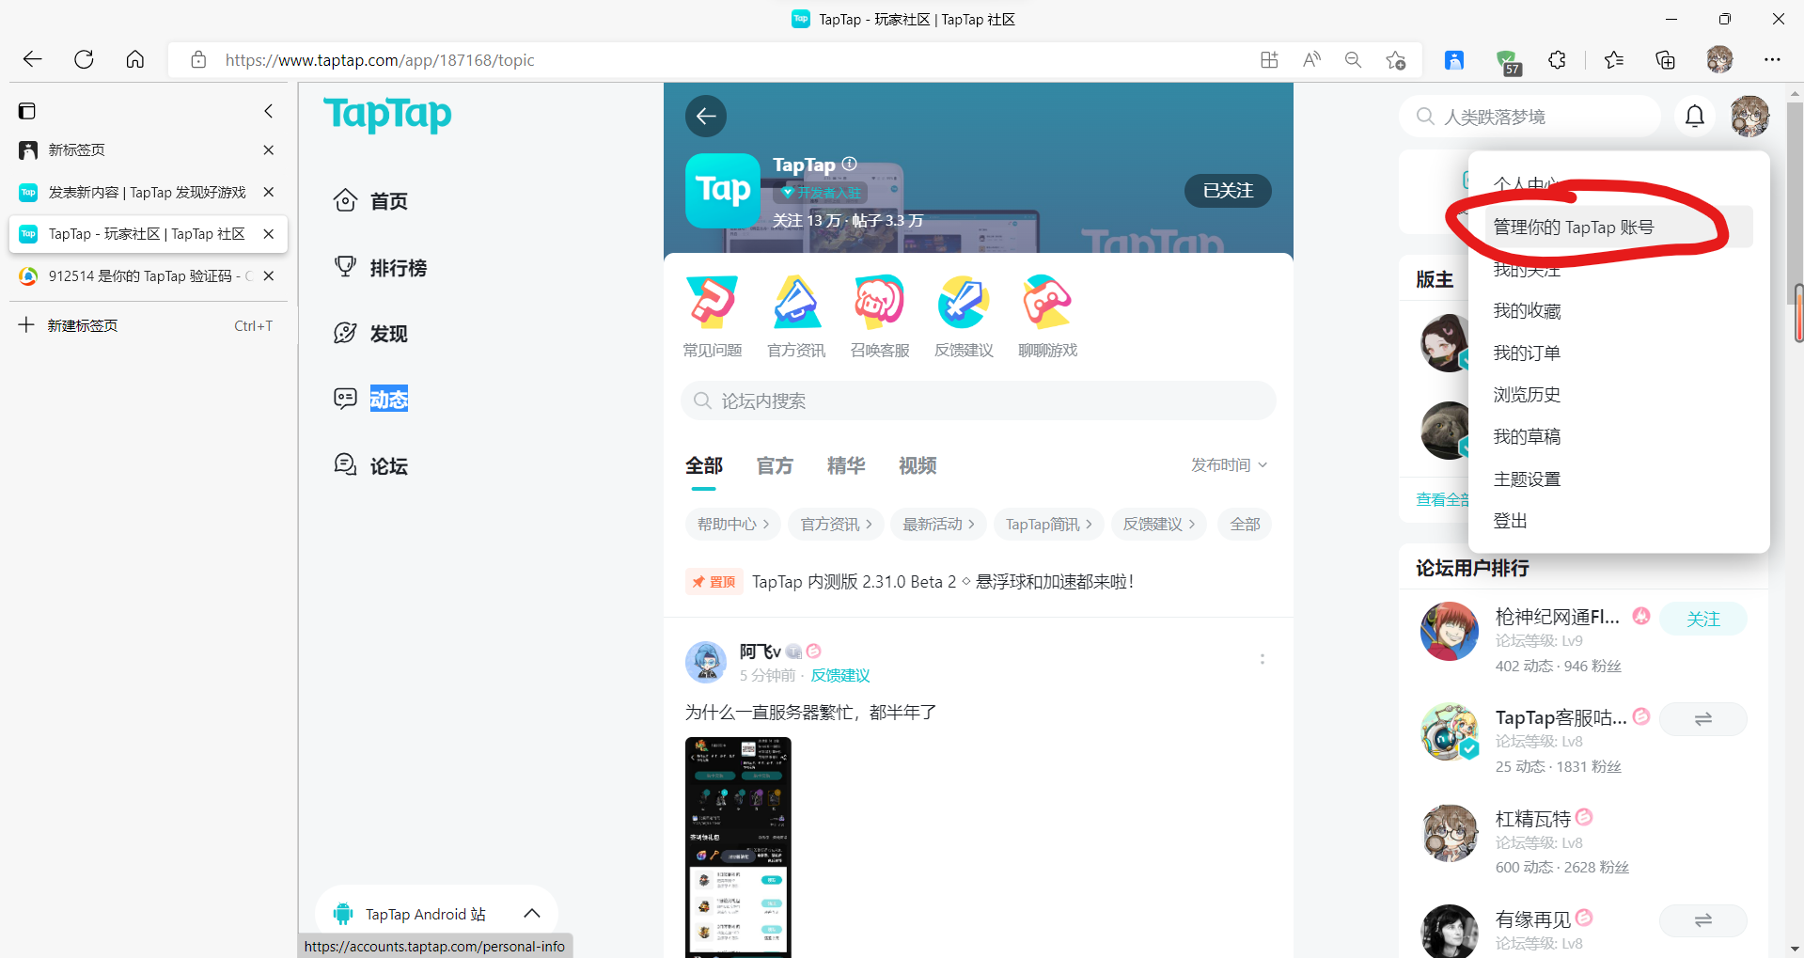Open the 反馈建议 tag on 阿飞v post
This screenshot has width=1804, height=958.
point(840,676)
